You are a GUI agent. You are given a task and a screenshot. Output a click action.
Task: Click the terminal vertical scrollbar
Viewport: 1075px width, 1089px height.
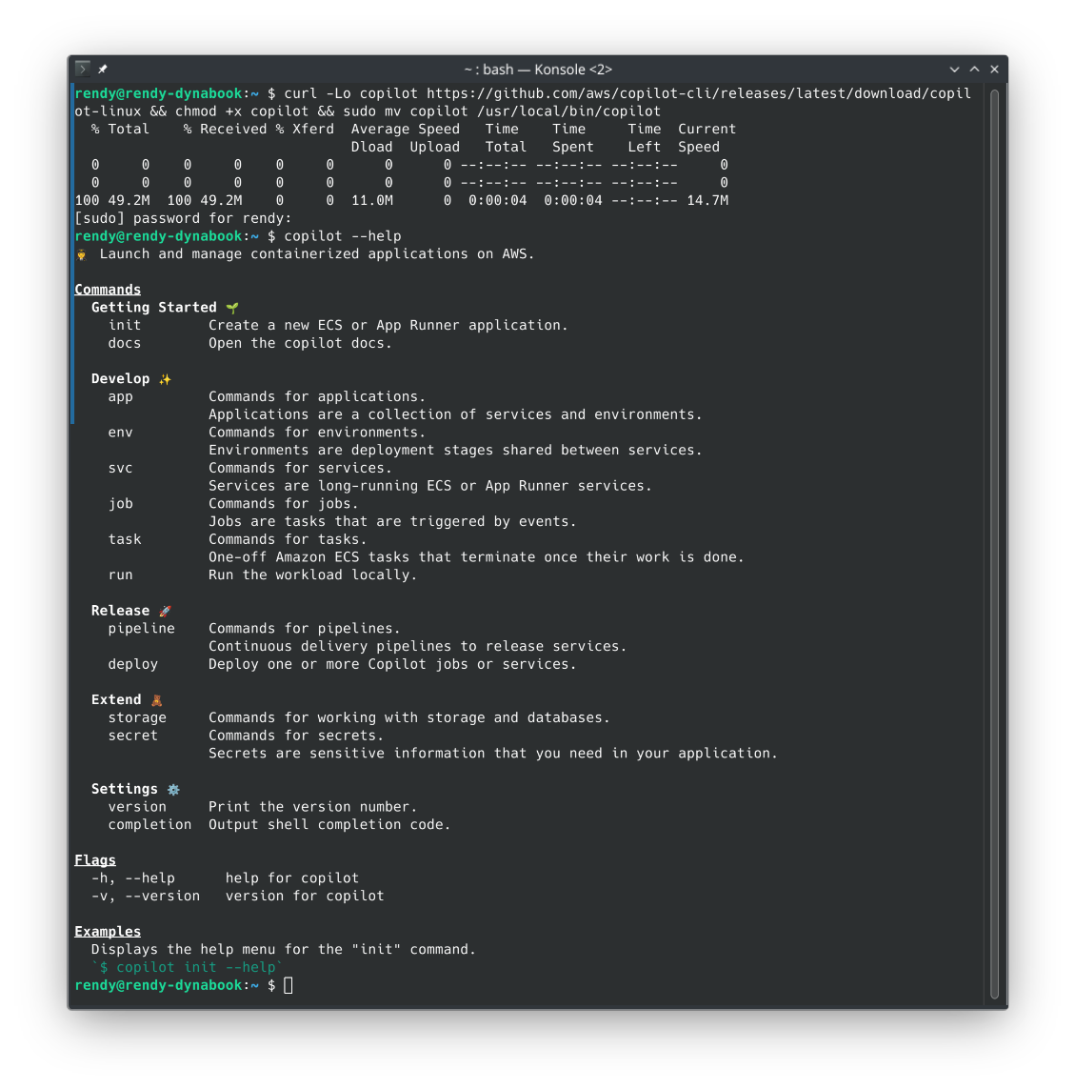(x=994, y=544)
